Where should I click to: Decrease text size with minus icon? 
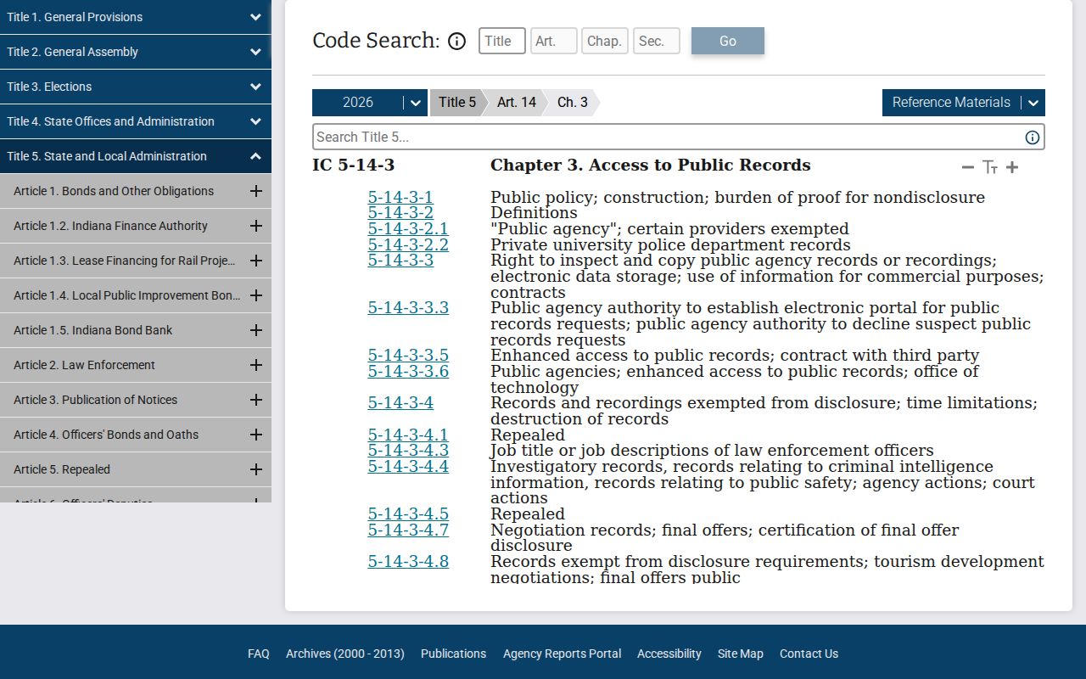[967, 167]
